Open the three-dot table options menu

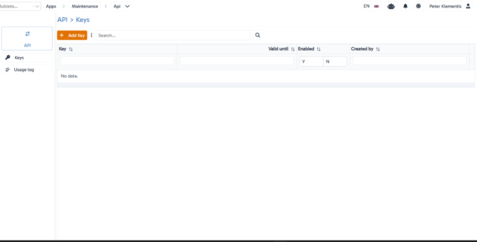coord(91,35)
